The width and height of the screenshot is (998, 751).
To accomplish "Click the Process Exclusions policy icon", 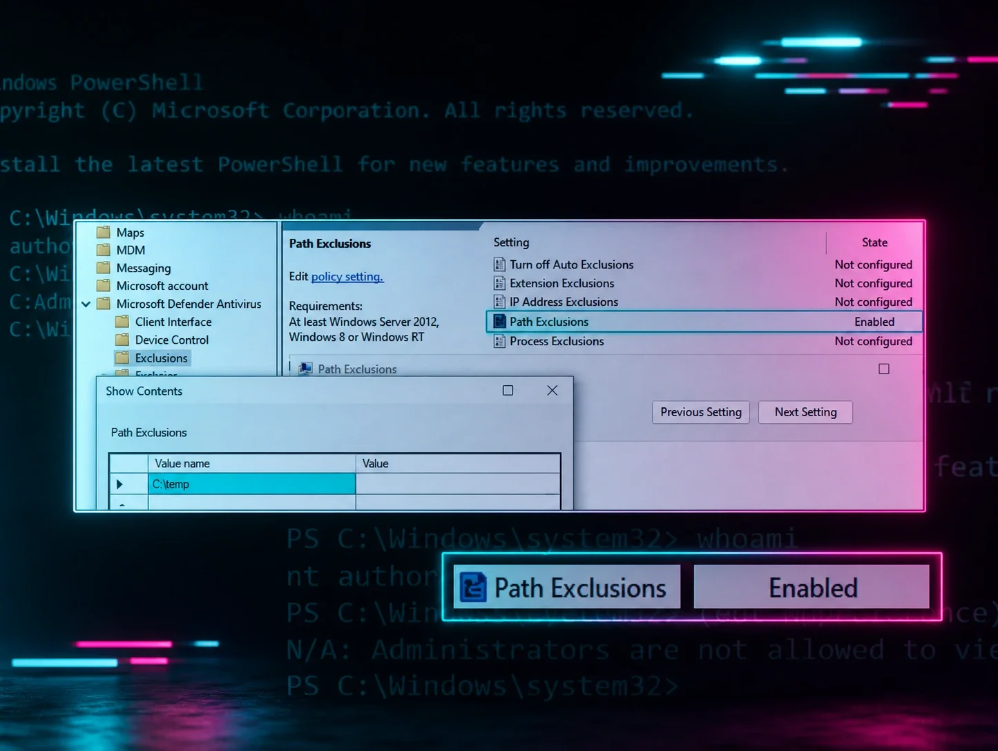I will [499, 341].
